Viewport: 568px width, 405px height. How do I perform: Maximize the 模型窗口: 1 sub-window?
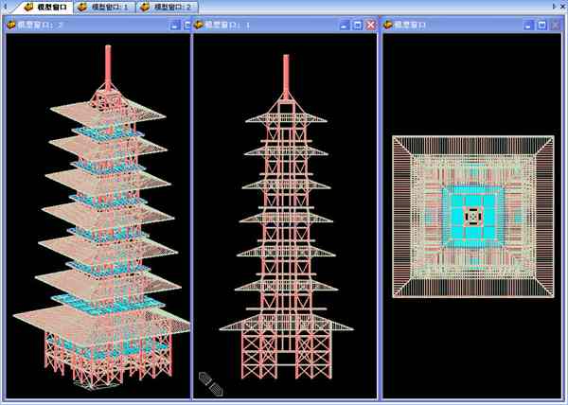click(x=357, y=25)
